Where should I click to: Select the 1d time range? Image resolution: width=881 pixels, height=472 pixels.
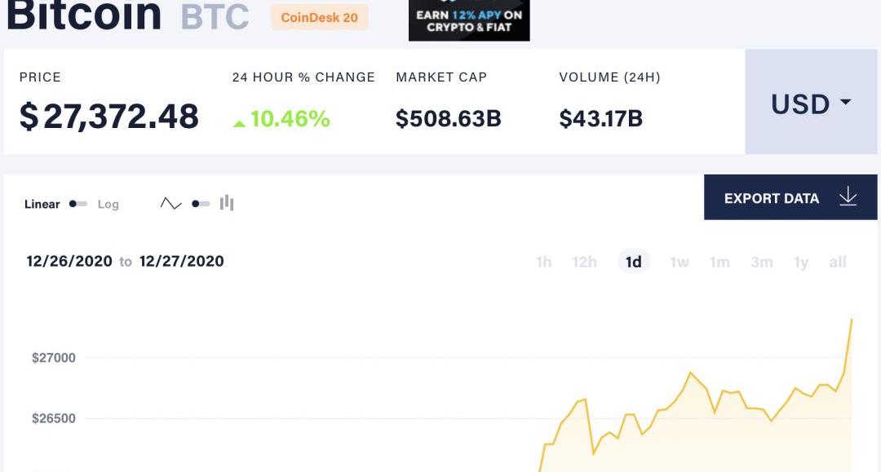point(634,262)
